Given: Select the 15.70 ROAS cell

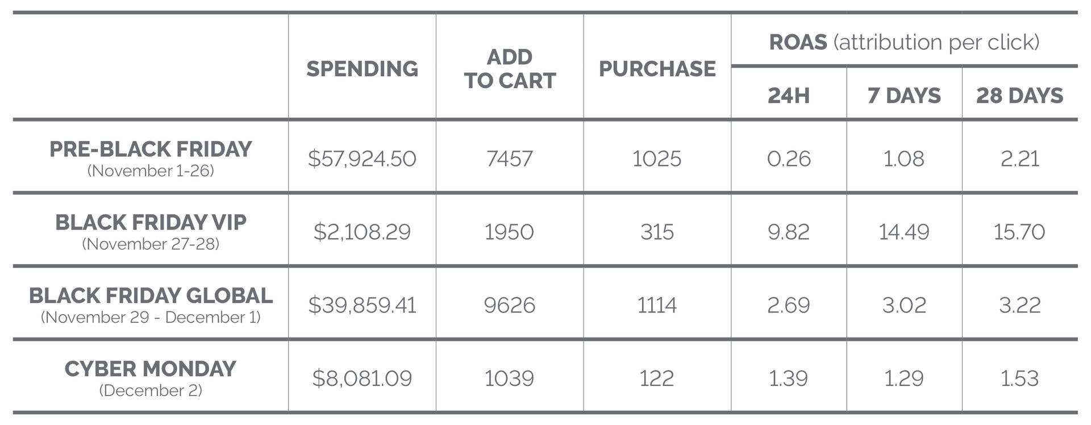Looking at the screenshot, I should (x=1019, y=232).
